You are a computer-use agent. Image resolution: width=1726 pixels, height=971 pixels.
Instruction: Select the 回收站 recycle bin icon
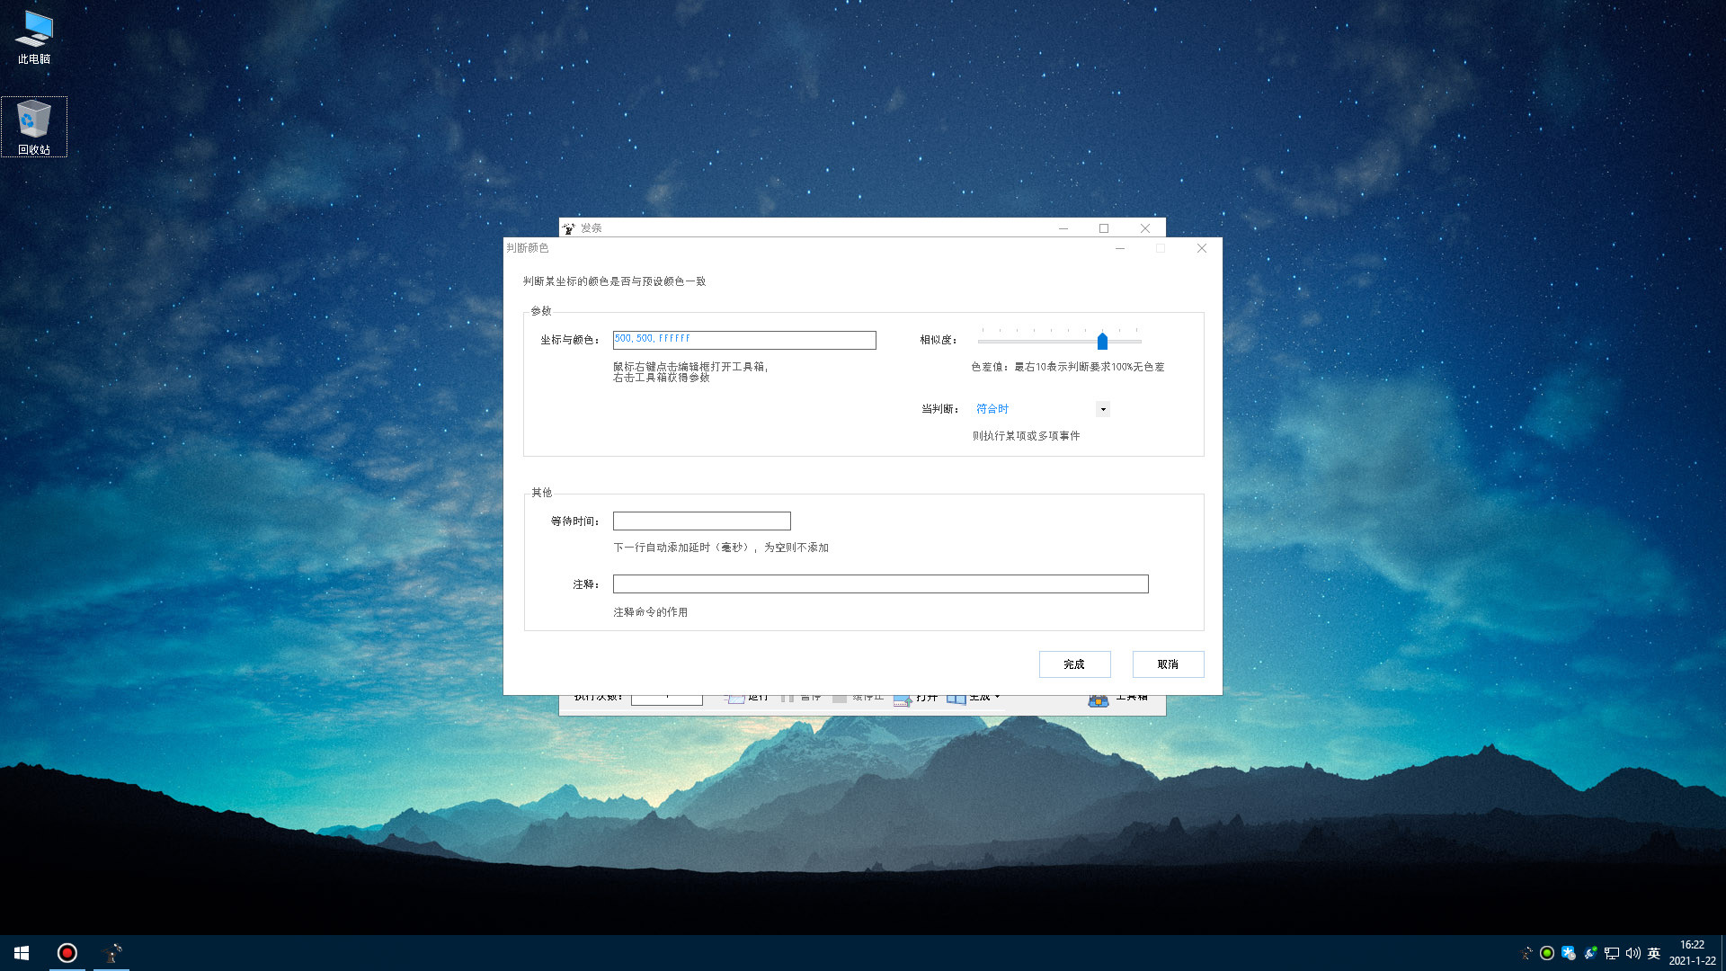pyautogui.click(x=34, y=126)
